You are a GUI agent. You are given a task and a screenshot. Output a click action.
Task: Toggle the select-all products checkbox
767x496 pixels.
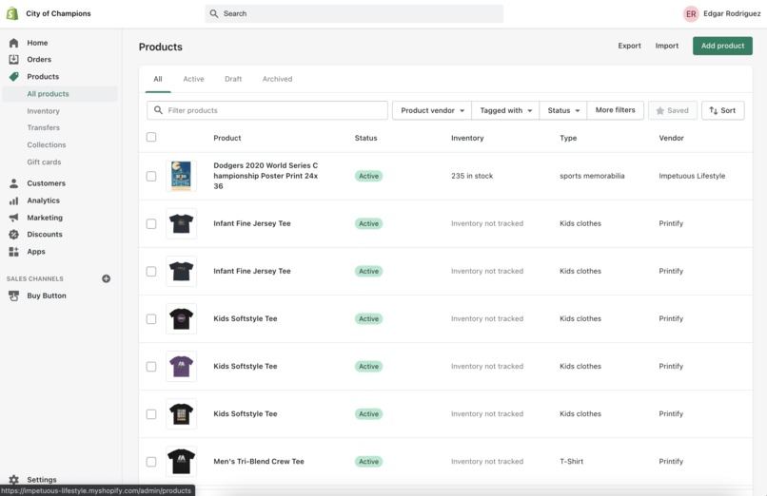click(x=151, y=137)
